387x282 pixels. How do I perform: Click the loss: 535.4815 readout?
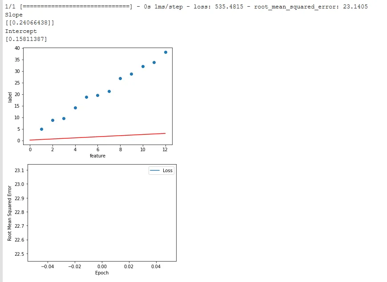click(x=218, y=7)
